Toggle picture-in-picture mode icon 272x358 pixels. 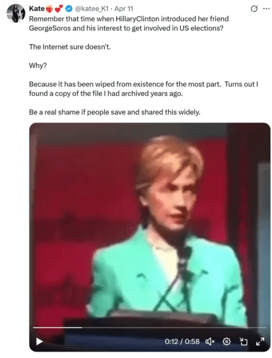point(244,342)
